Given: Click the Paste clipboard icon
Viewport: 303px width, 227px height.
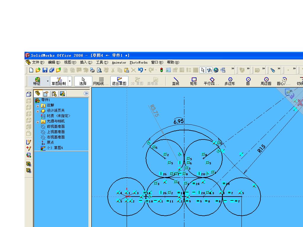Looking at the screenshot, I should pyautogui.click(x=126, y=70).
